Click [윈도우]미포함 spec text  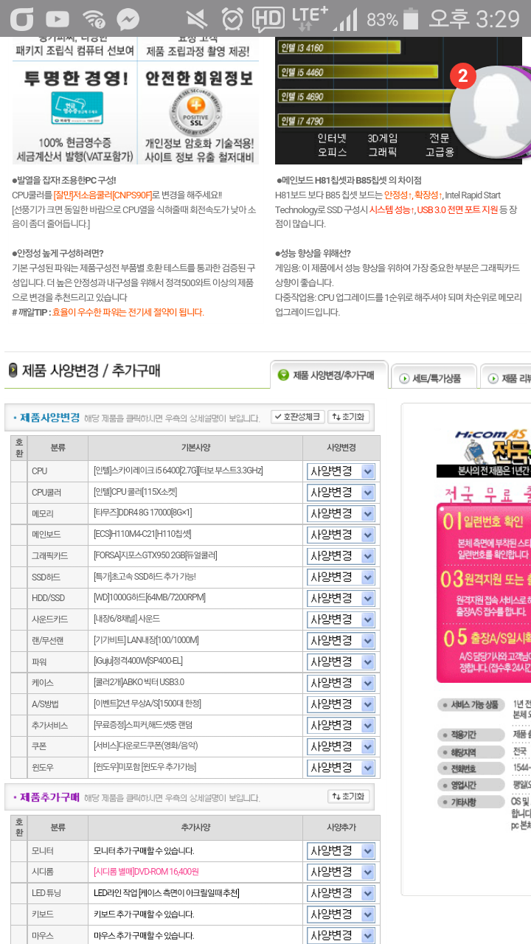[145, 768]
